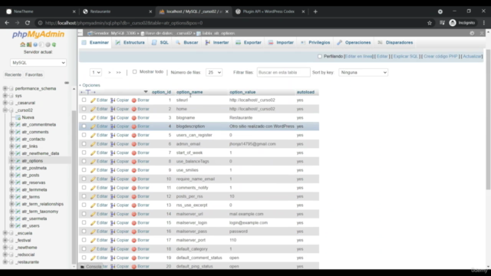Expand performance_schema database node
The image size is (491, 276).
[x=5, y=89]
